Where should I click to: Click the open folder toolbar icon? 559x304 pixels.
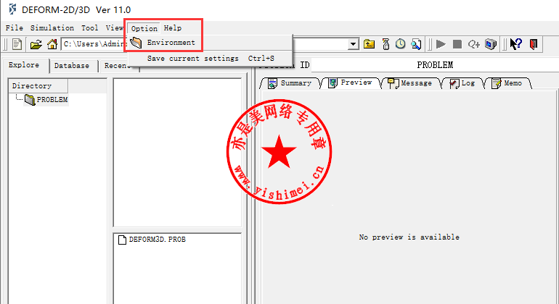36,44
